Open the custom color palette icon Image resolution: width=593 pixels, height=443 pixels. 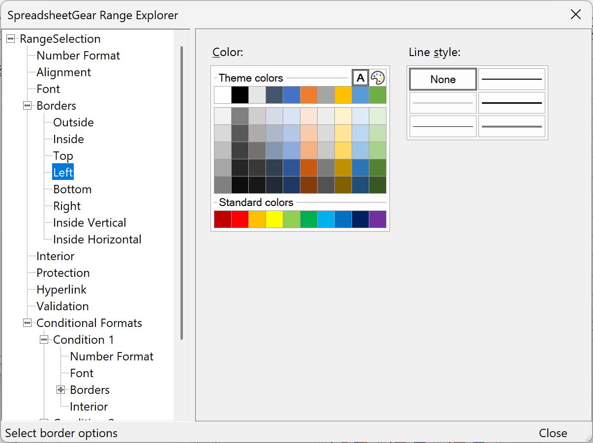(x=377, y=77)
